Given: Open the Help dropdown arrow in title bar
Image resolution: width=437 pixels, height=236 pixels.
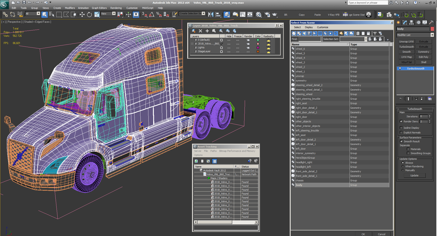Looking at the screenshot, I should pos(420,2).
